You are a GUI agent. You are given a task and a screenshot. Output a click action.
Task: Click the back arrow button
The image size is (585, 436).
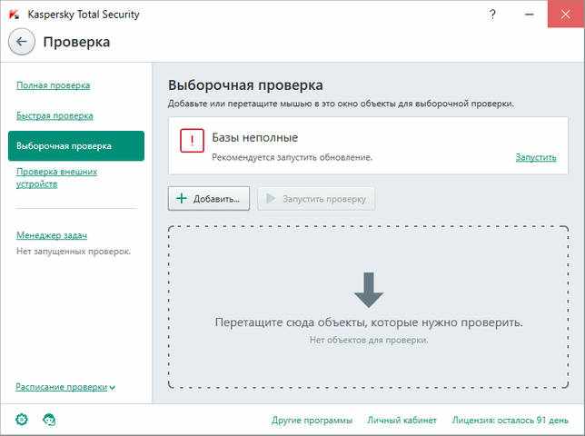click(22, 42)
